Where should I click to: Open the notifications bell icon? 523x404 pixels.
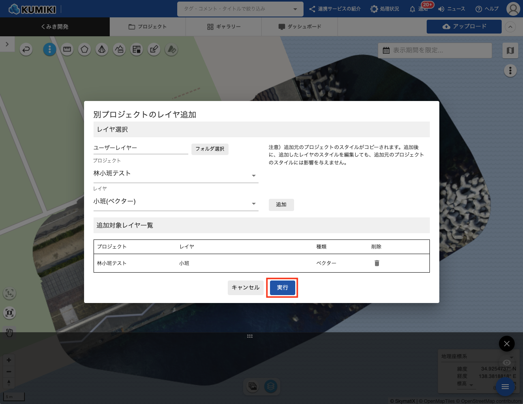tap(412, 9)
